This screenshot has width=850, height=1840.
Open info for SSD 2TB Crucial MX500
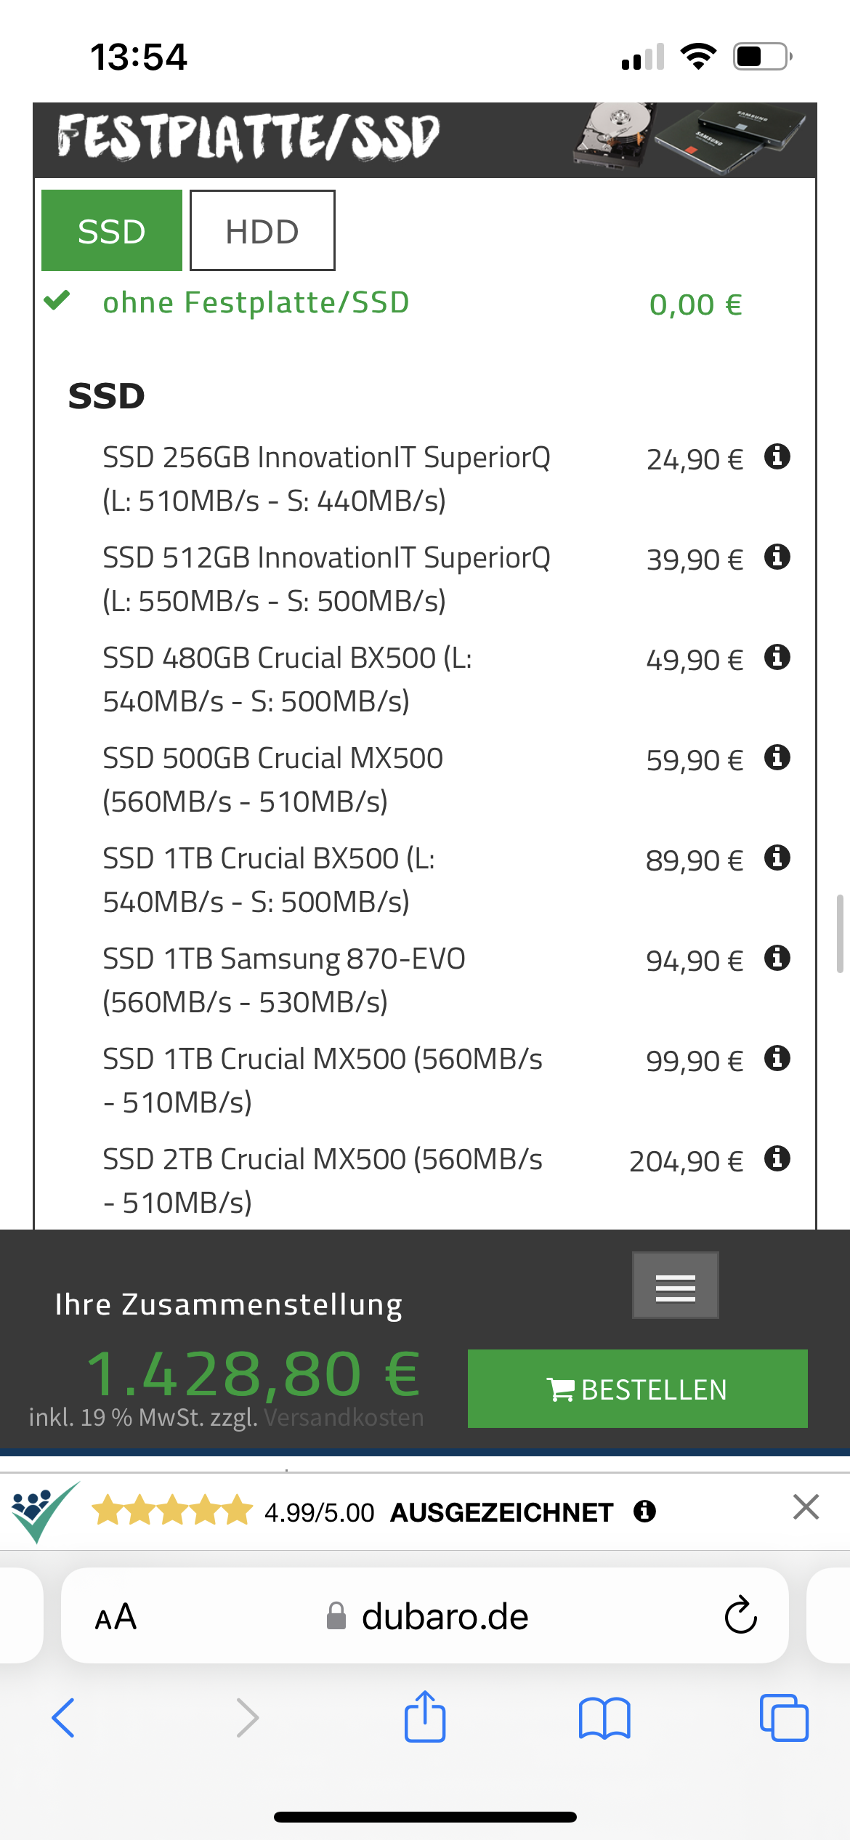pyautogui.click(x=777, y=1159)
